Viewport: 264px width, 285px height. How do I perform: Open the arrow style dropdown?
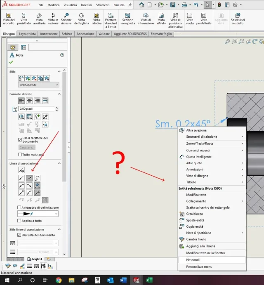pos(38,214)
